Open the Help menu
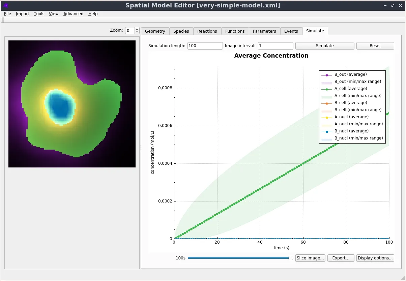 [93, 14]
